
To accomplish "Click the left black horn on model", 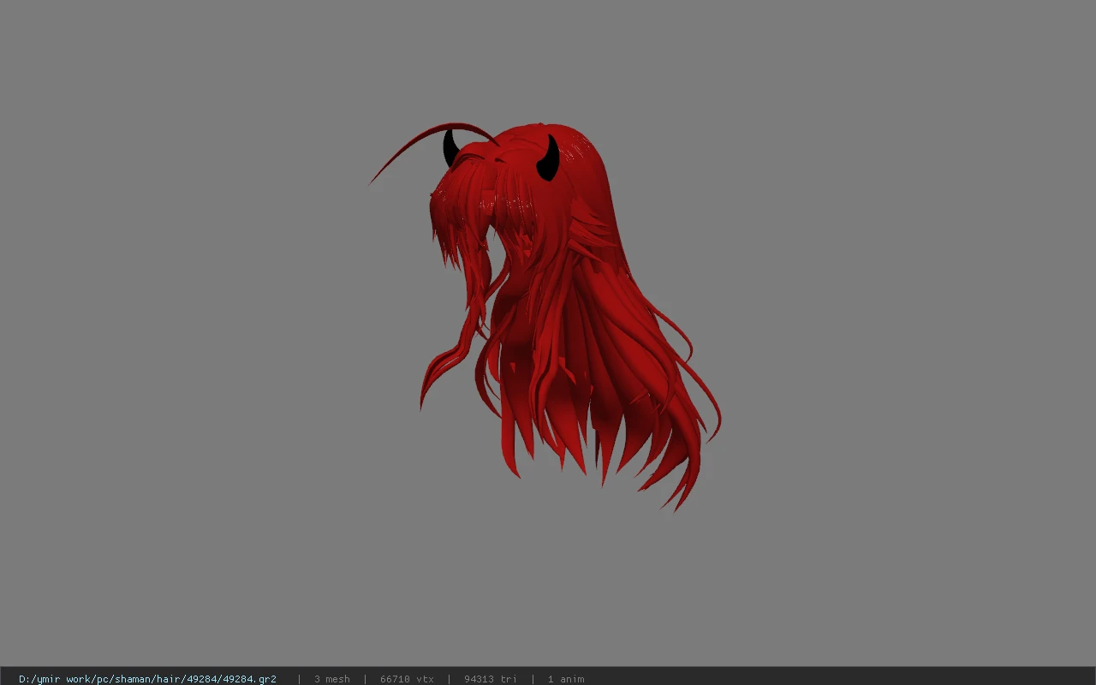I will [450, 149].
